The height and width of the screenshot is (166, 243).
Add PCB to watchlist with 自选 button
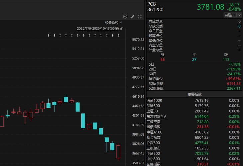pos(228,15)
